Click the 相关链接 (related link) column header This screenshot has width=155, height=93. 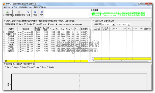(x=26, y=29)
